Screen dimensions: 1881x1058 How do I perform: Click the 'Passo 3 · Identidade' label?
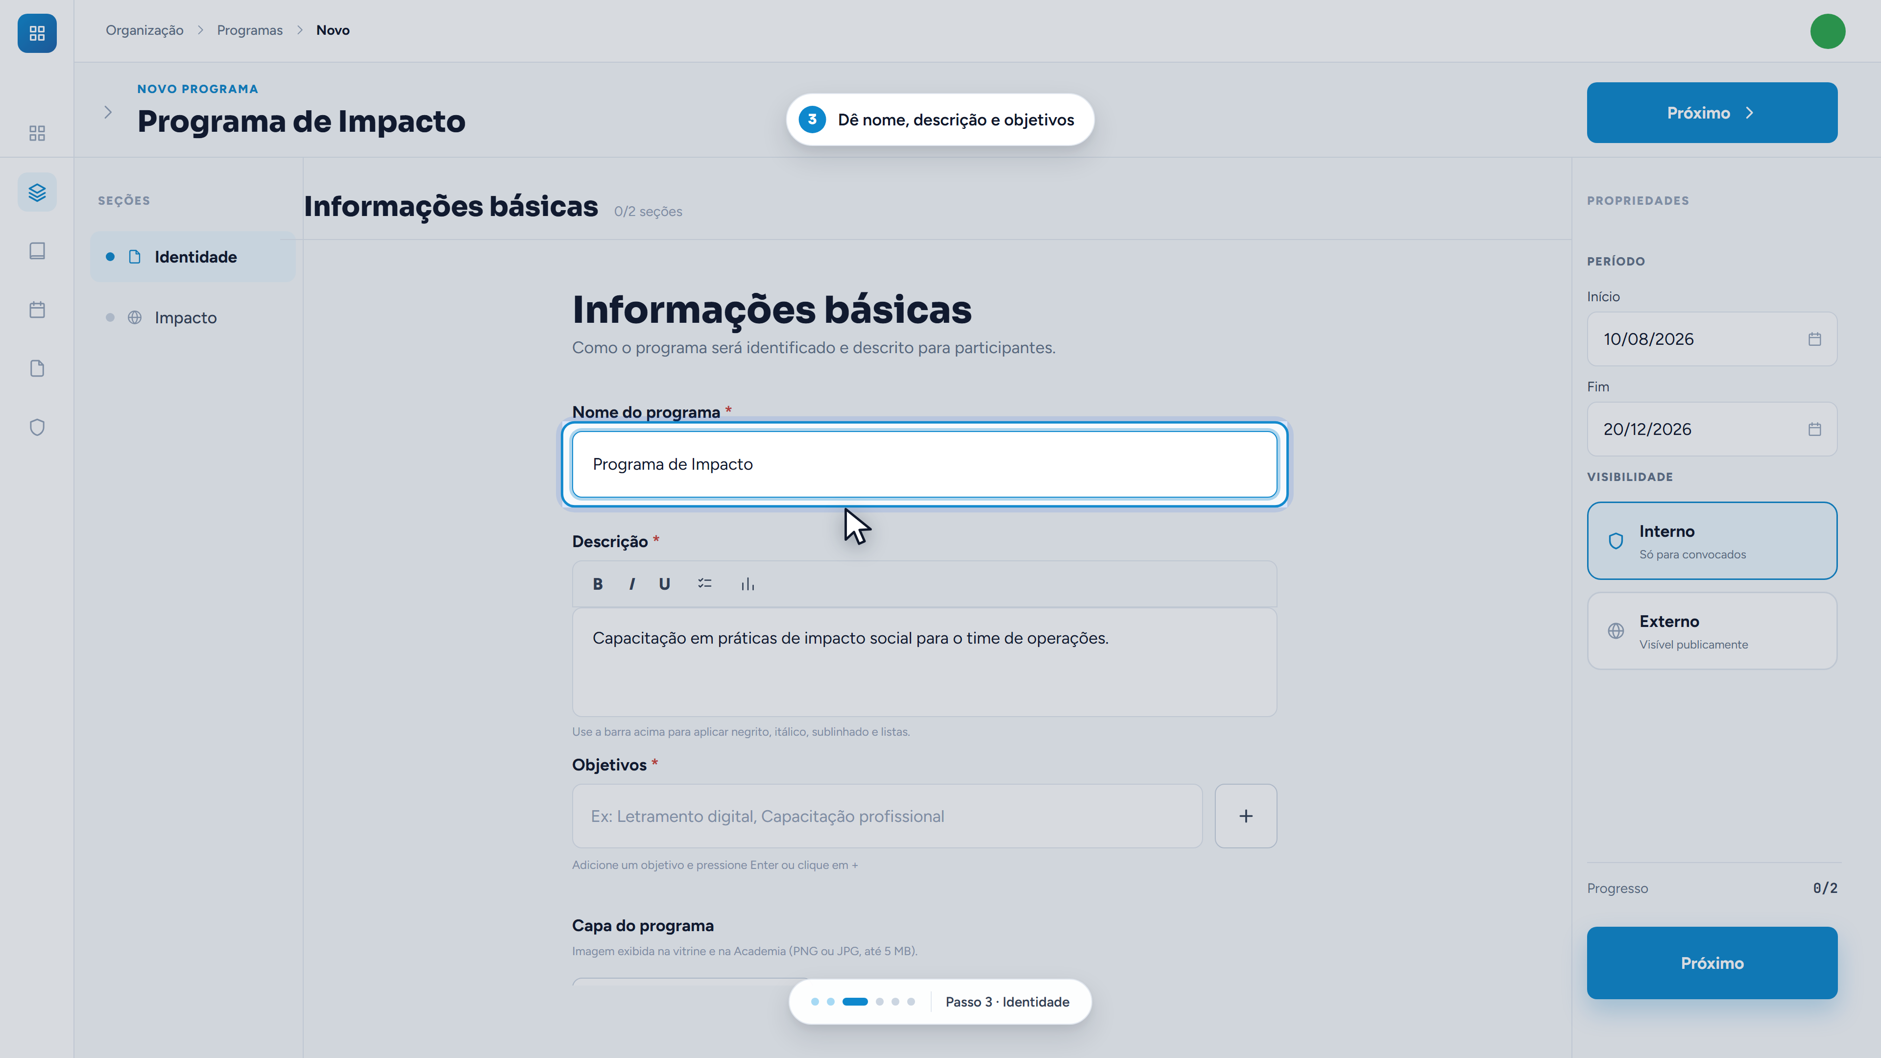[1007, 1002]
